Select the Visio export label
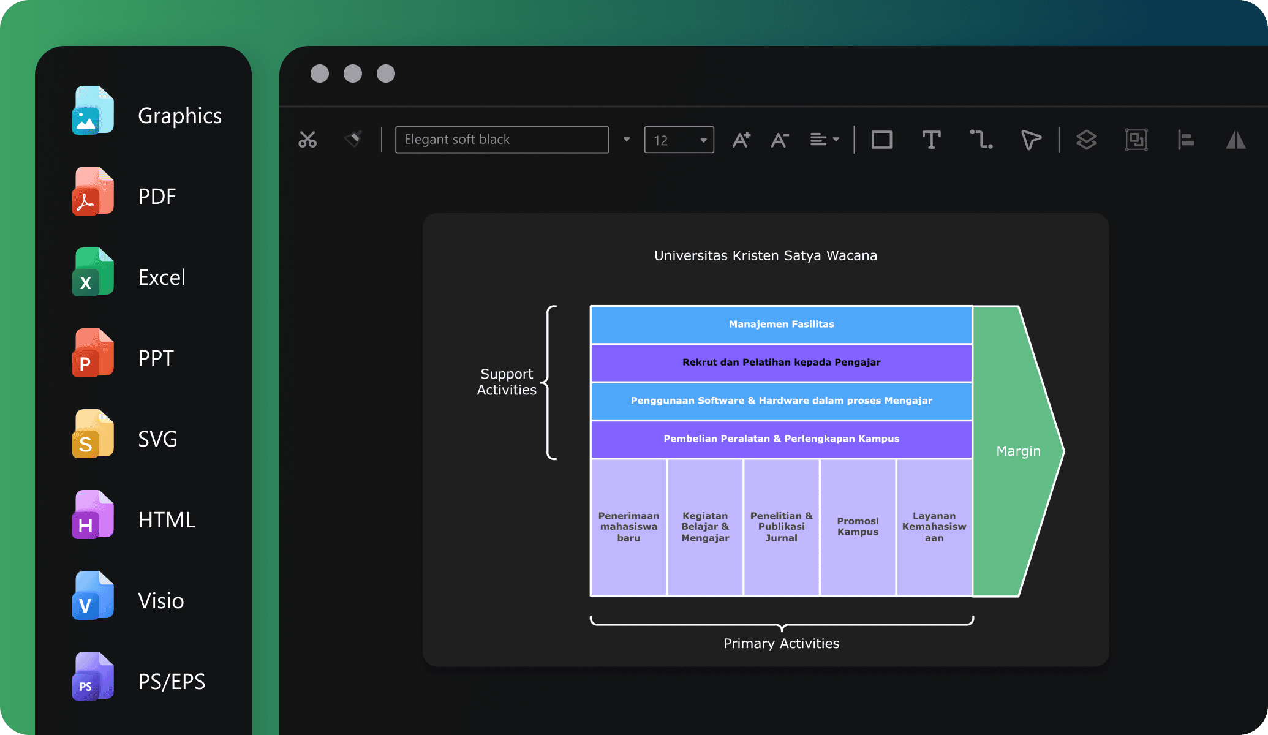1268x735 pixels. [x=161, y=601]
